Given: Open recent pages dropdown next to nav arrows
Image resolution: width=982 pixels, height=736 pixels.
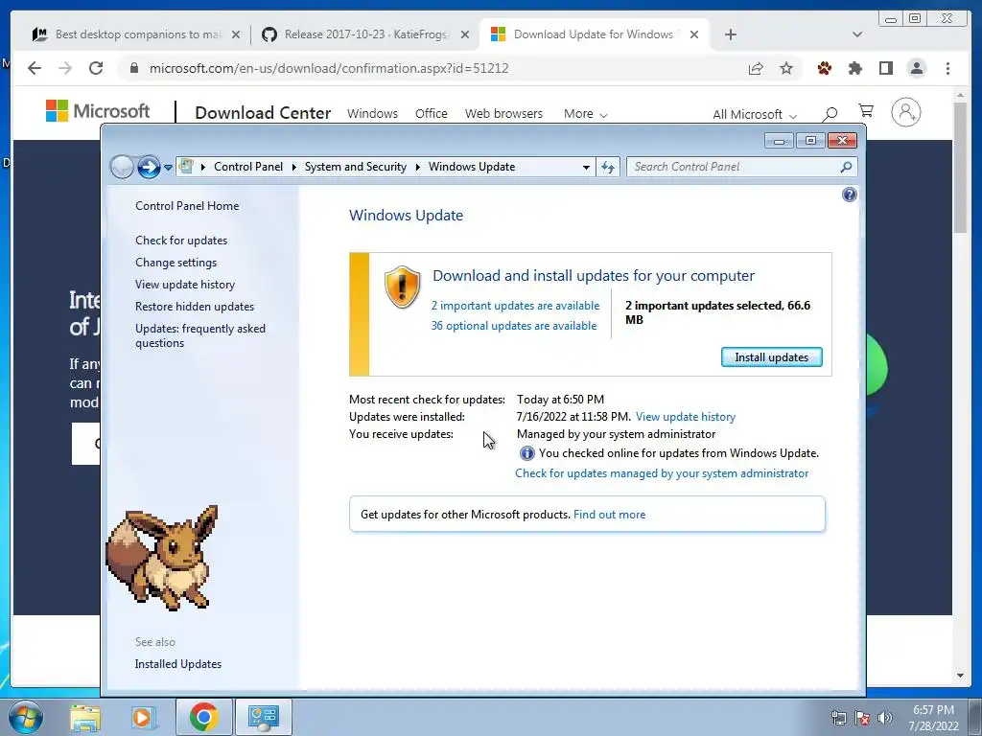Looking at the screenshot, I should tap(168, 168).
